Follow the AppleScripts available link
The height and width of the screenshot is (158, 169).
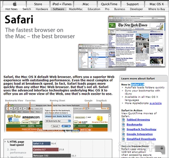(156, 103)
